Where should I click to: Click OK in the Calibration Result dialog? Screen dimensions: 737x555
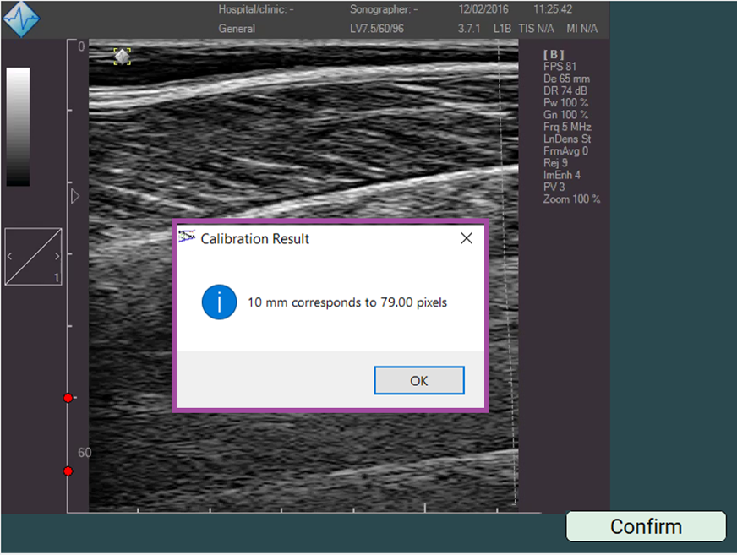pos(418,380)
